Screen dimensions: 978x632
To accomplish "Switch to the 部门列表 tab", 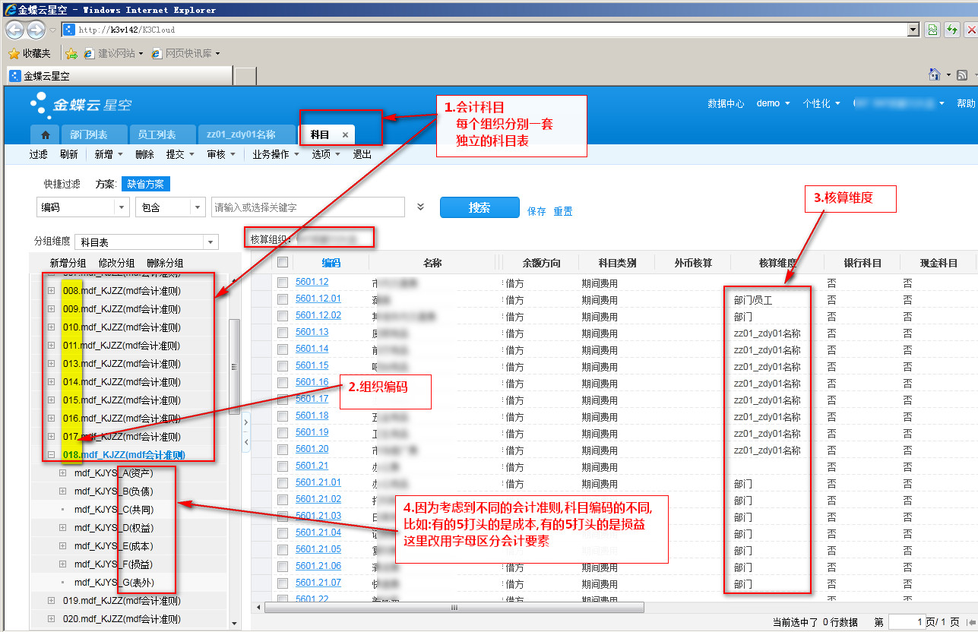I will [x=88, y=134].
